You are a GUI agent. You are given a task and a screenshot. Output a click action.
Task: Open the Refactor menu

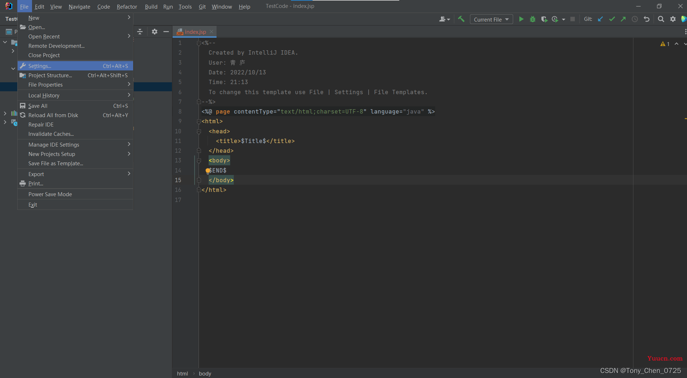[127, 6]
